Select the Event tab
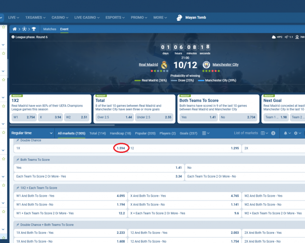This screenshot has height=243, width=305. (x=64, y=29)
